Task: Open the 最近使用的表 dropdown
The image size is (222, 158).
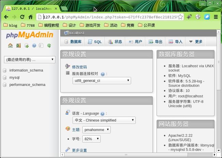Action: 30,60
